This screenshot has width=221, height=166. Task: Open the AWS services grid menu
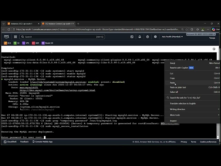click(x=15, y=37)
